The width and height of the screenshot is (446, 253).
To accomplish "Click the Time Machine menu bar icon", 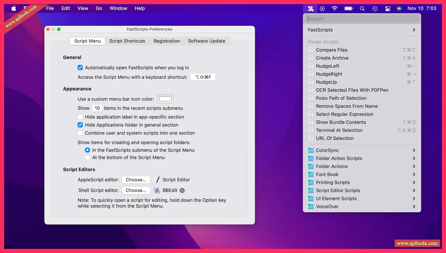I will pos(375,8).
